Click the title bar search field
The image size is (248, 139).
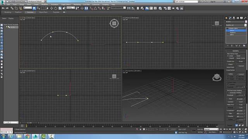click(x=186, y=2)
